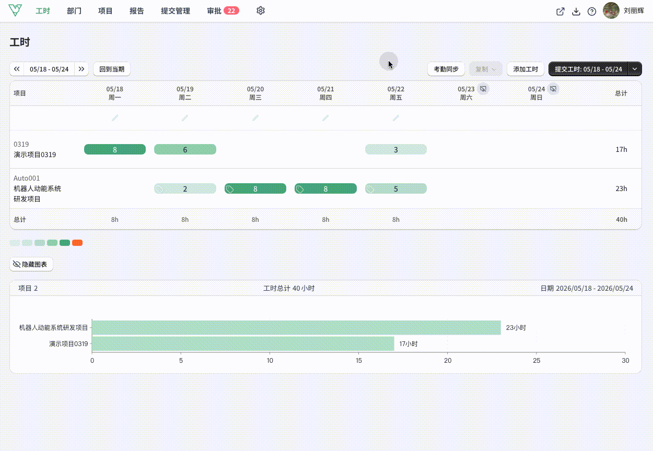
Task: Go to previous week with double-left arrows
Action: 17,69
